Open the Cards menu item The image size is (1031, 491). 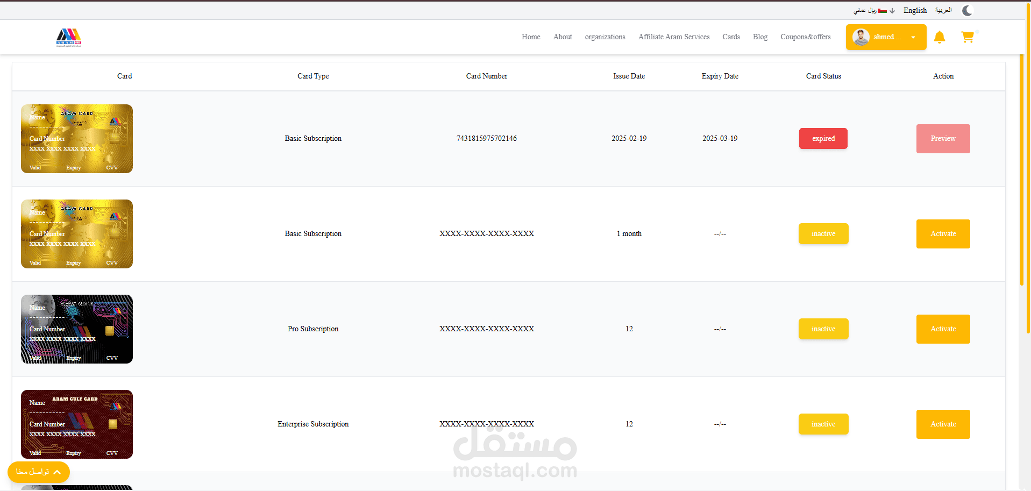tap(731, 37)
